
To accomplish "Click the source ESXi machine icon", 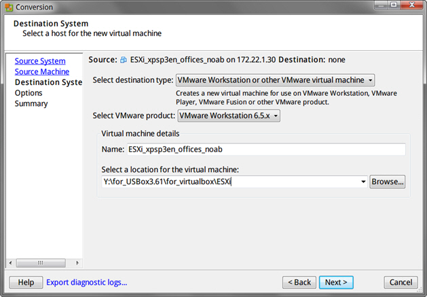I will [124, 60].
